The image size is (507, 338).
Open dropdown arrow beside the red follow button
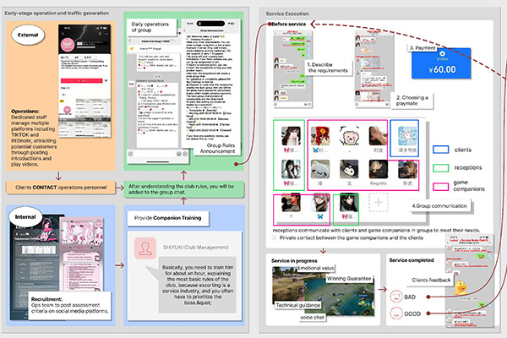coord(106,80)
